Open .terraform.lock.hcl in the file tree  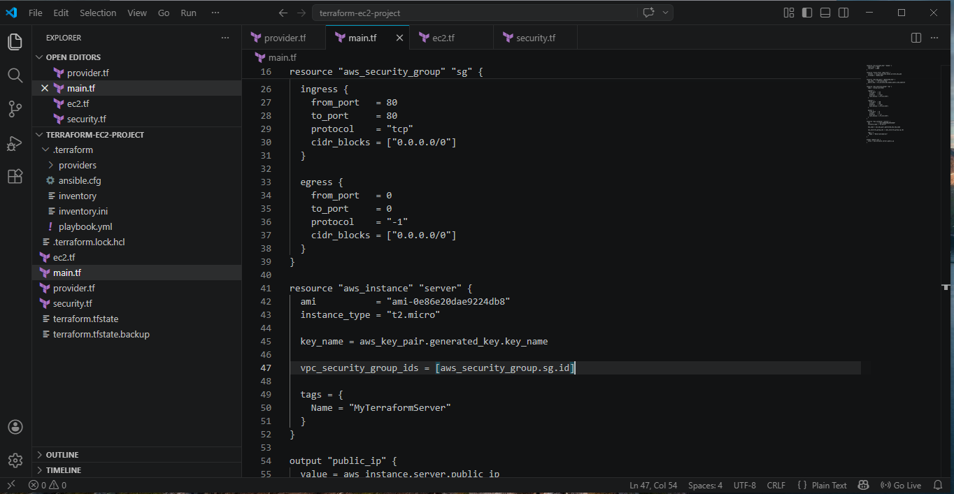pyautogui.click(x=89, y=242)
